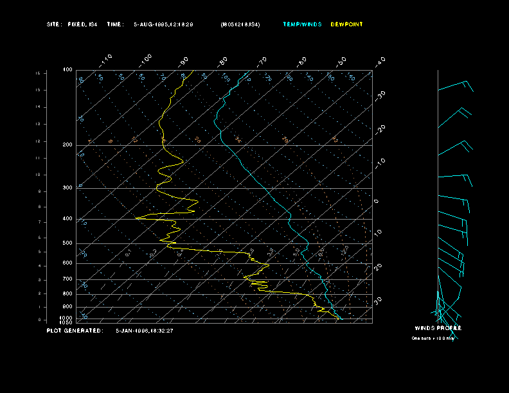Viewport: 509px width, 393px height.
Task: Click the 5-JAN-1996 generation date
Action: pyautogui.click(x=145, y=331)
